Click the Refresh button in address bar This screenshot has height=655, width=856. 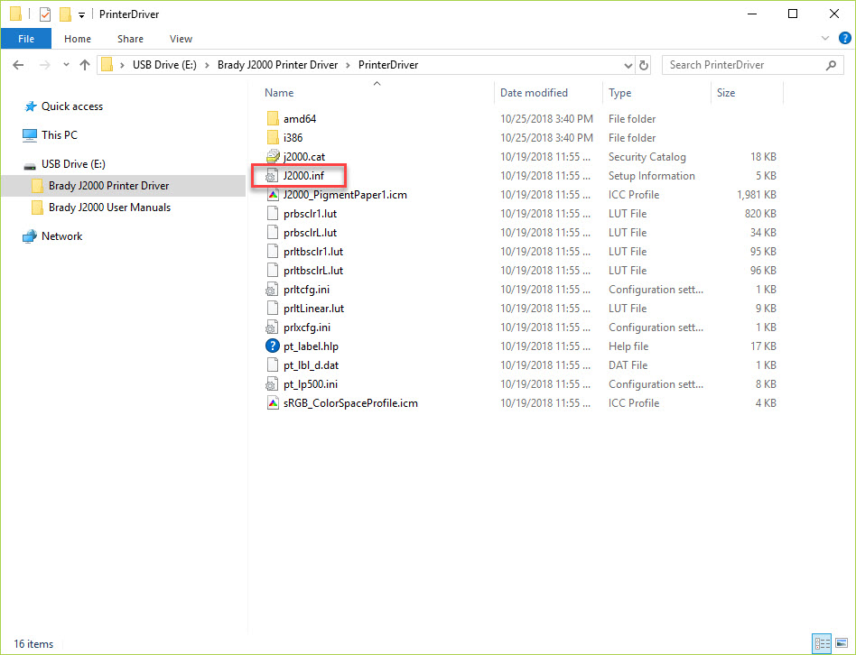[x=644, y=65]
